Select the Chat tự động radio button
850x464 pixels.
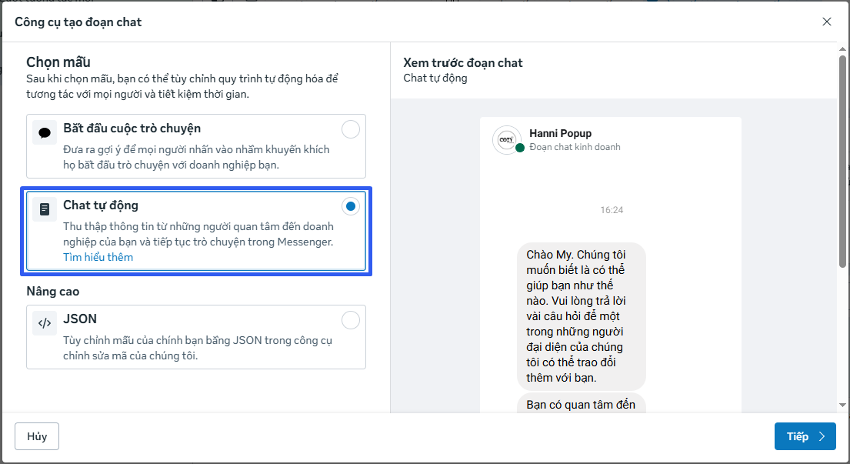tap(350, 206)
